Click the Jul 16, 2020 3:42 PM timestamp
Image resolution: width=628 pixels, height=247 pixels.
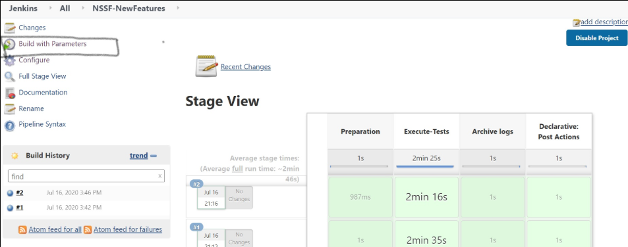point(74,208)
